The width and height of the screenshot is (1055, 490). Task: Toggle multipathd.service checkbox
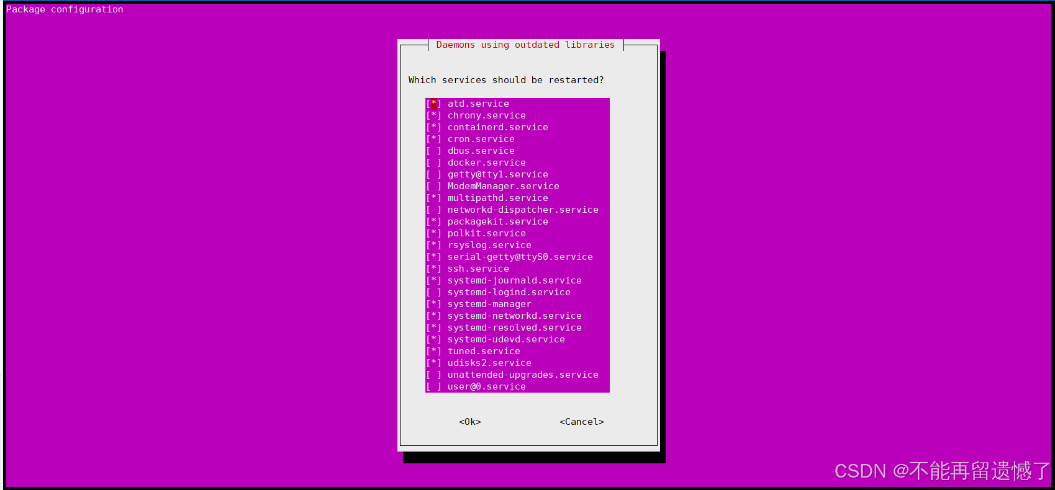(x=433, y=198)
